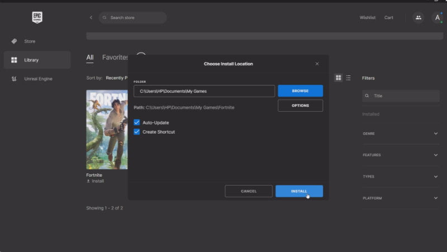Click the Showing 1 - 2 of 2 text
This screenshot has width=447, height=252.
(x=104, y=208)
